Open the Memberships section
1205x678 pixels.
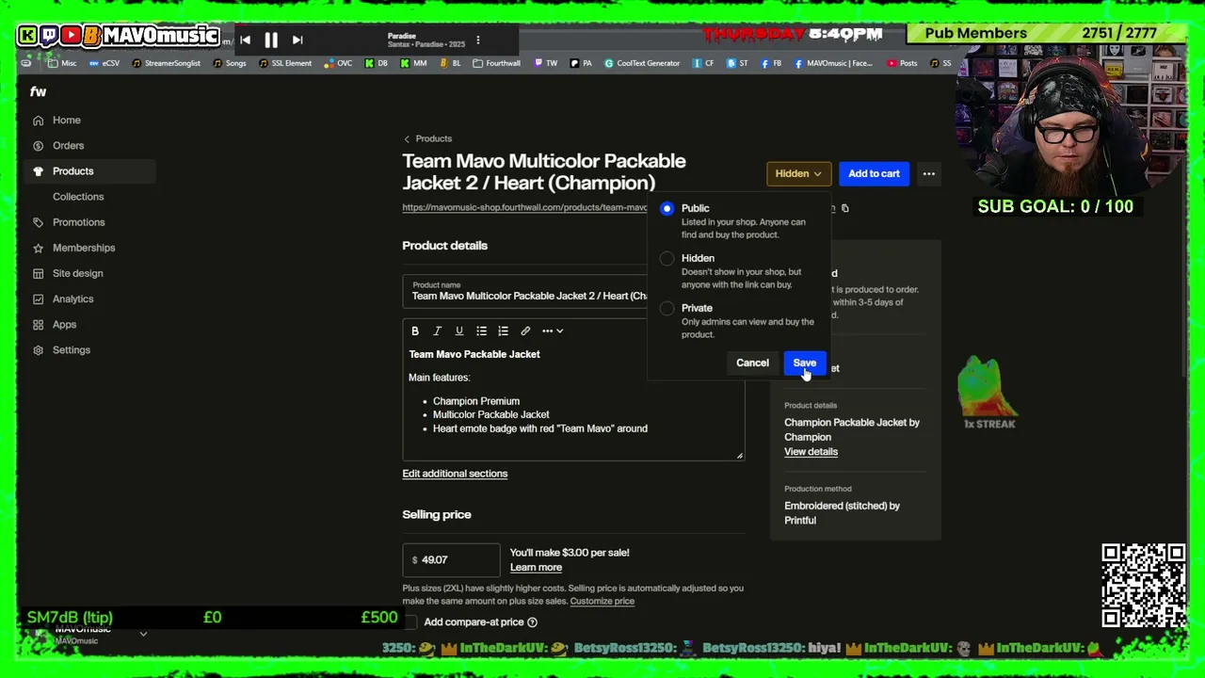pos(84,248)
